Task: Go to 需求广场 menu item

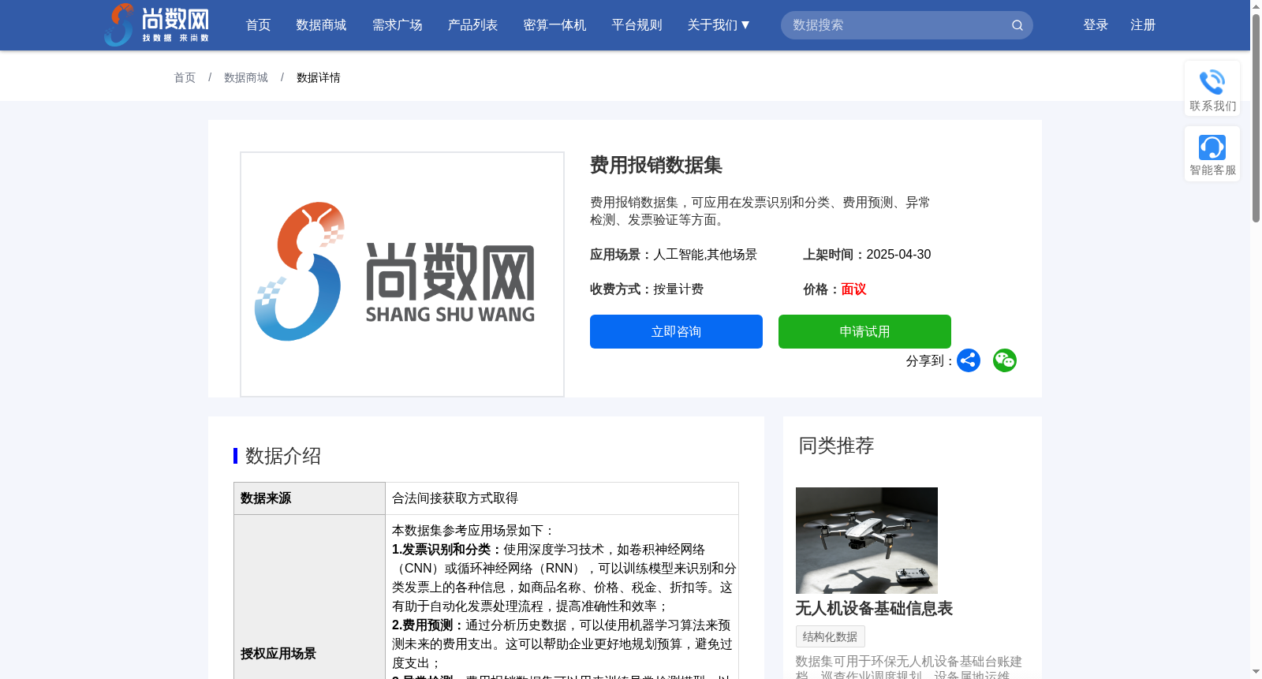Action: click(398, 25)
